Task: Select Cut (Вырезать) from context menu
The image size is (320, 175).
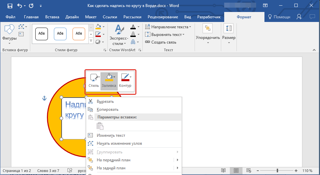Action: click(x=105, y=101)
